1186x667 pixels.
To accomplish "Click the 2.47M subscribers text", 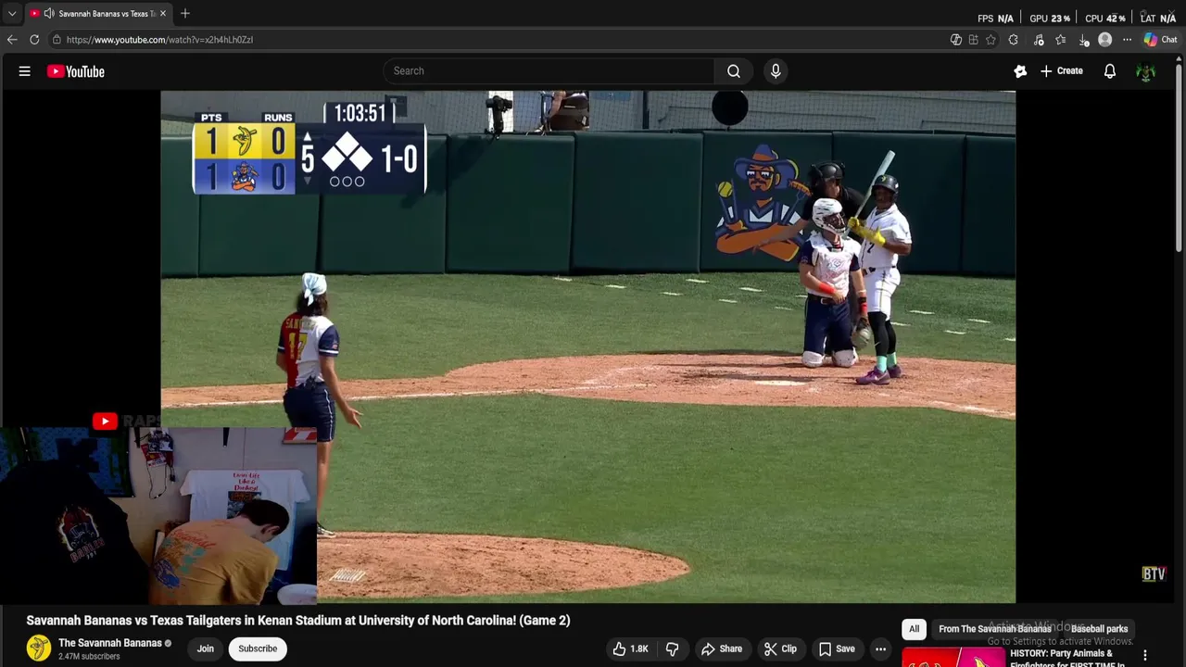I will [x=89, y=657].
